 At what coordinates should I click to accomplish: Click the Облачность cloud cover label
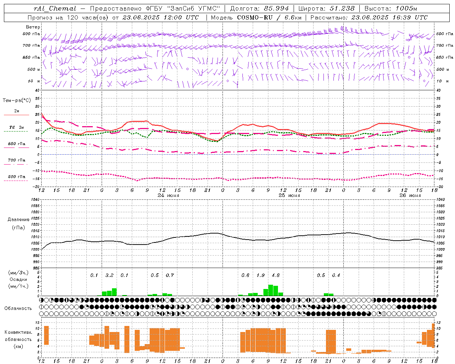[18, 309]
